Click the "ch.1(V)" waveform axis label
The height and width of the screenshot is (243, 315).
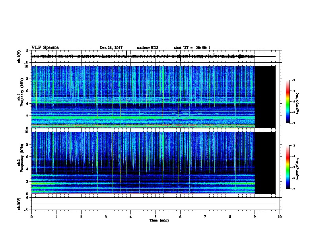[x=19, y=56]
